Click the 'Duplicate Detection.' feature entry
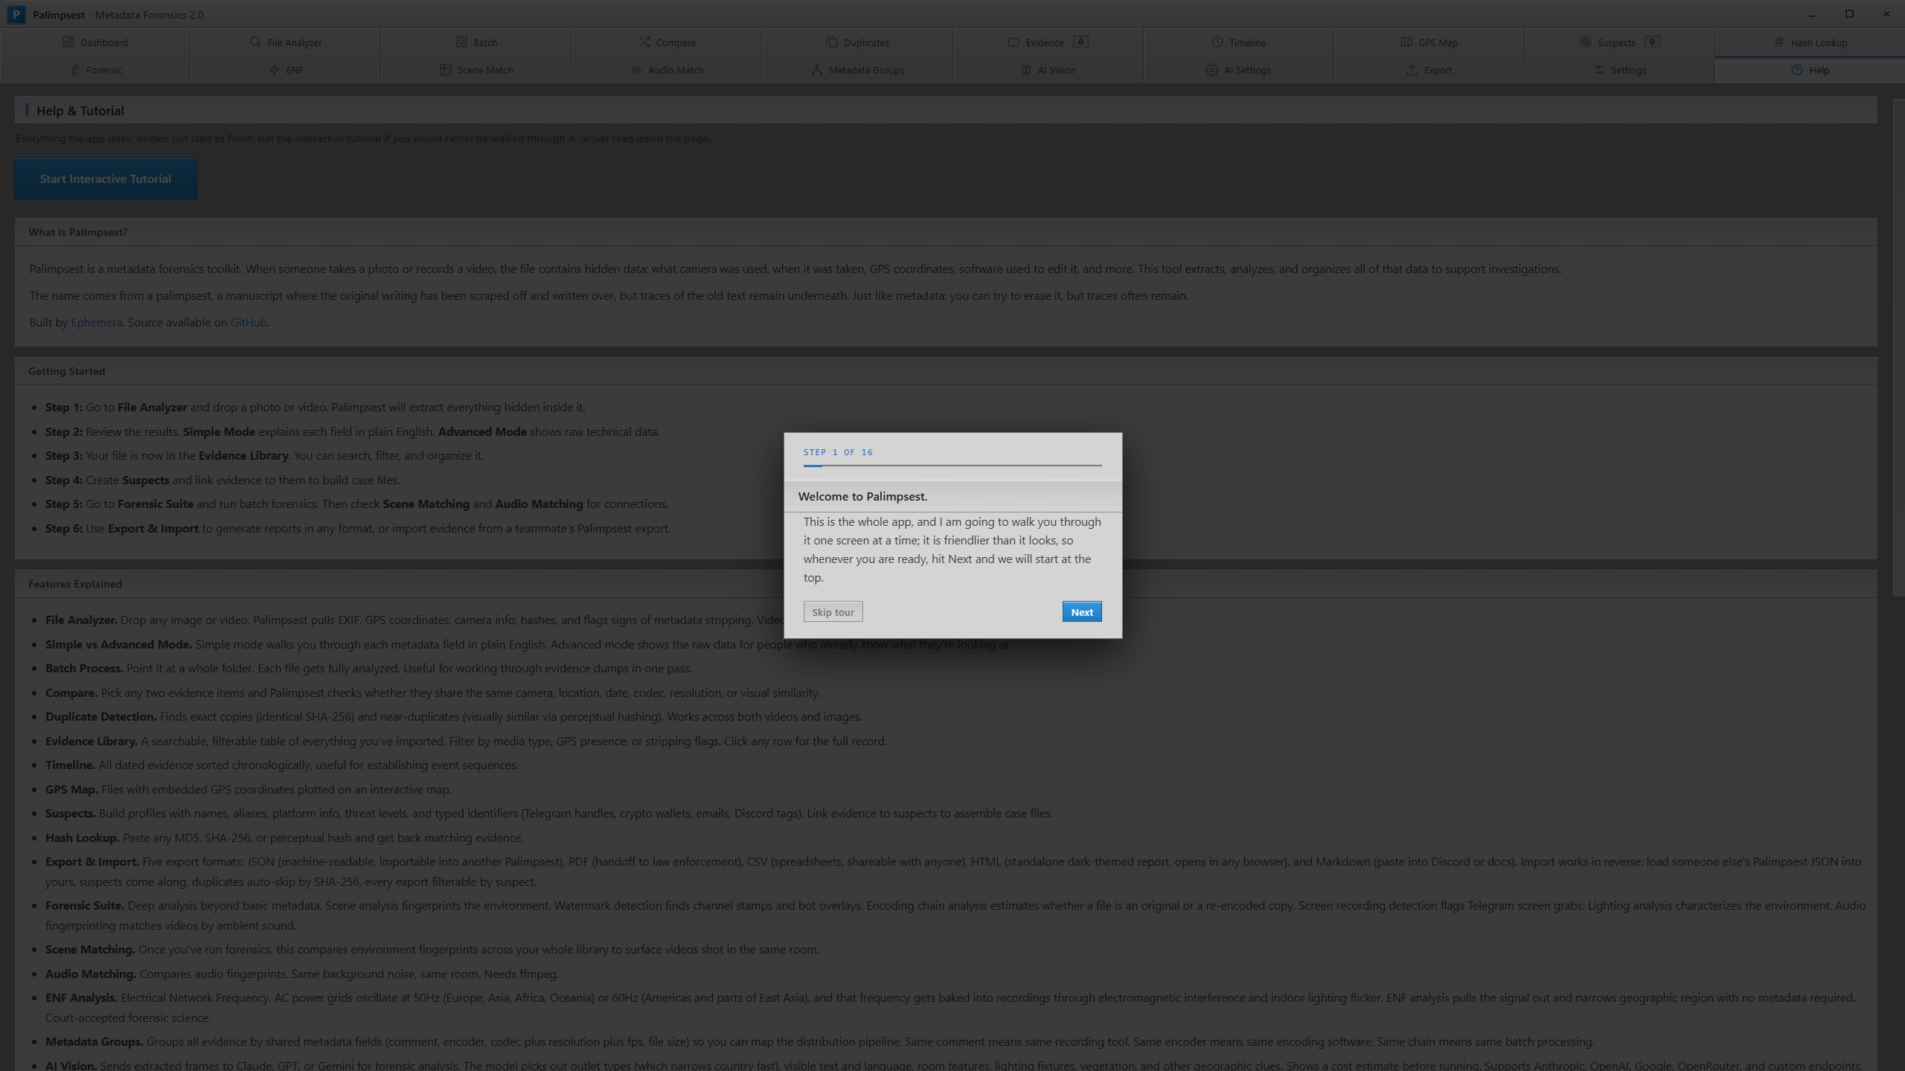The height and width of the screenshot is (1071, 1905). pos(454,716)
